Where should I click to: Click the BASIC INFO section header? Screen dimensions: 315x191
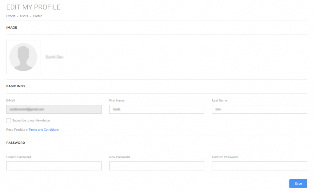pyautogui.click(x=15, y=86)
